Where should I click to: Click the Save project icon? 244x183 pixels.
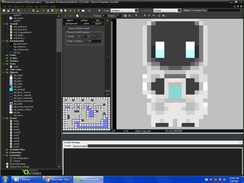pos(13,10)
